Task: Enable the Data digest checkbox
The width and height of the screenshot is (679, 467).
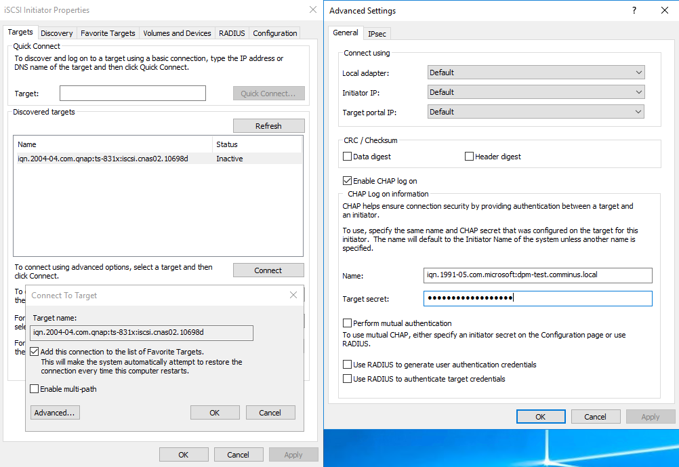Action: point(348,157)
